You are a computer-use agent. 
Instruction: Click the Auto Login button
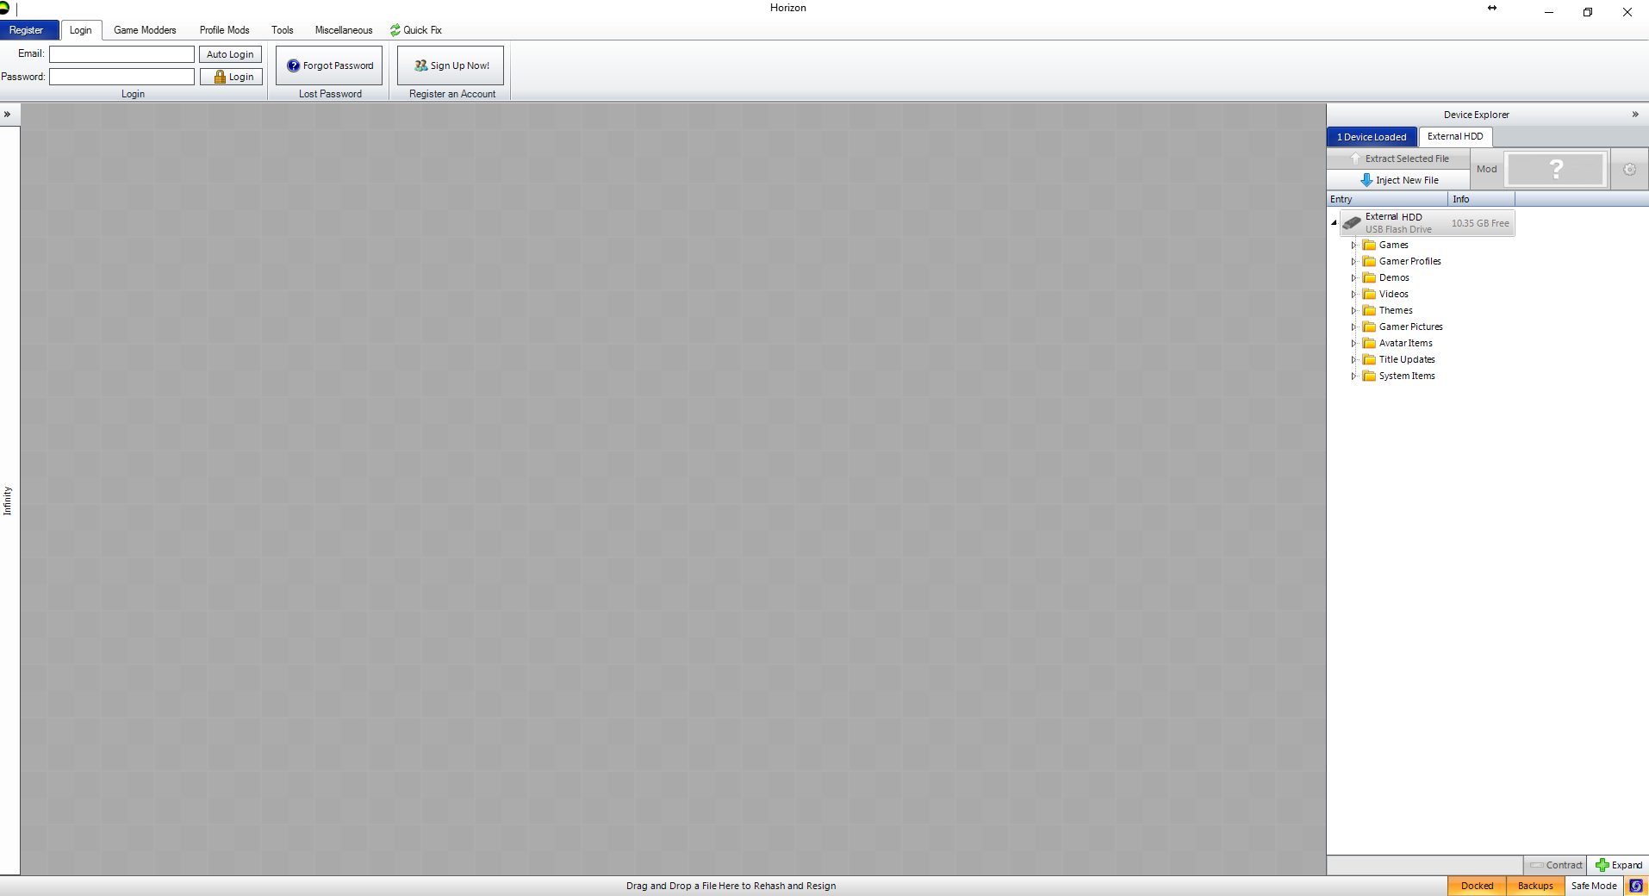[230, 54]
